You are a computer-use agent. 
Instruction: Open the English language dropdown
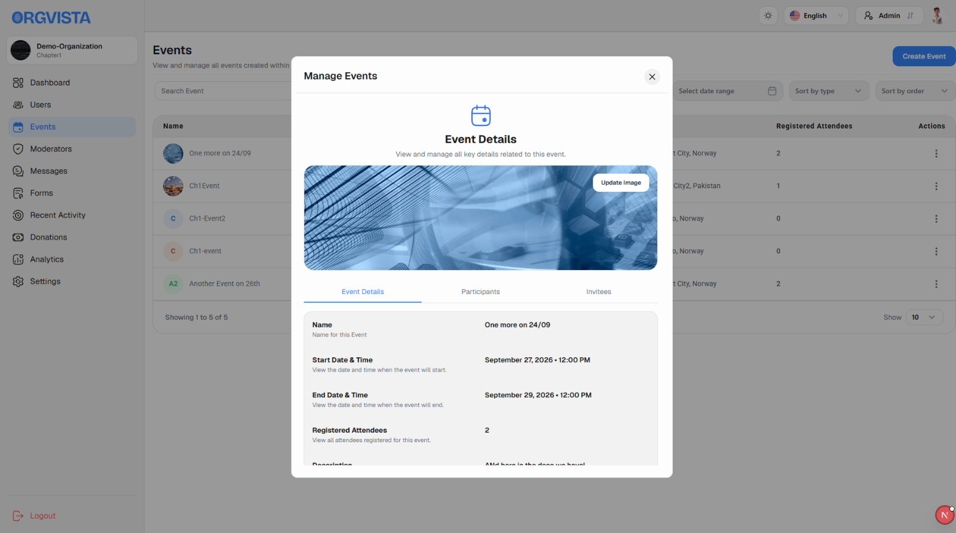click(x=816, y=16)
